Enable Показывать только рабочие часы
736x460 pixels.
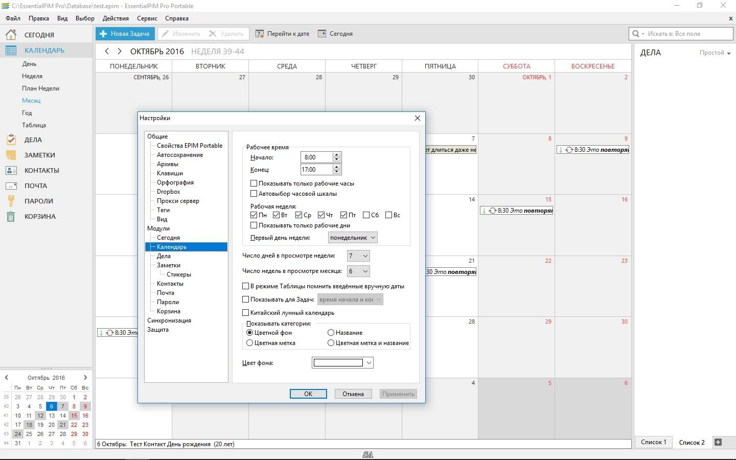pyautogui.click(x=254, y=183)
